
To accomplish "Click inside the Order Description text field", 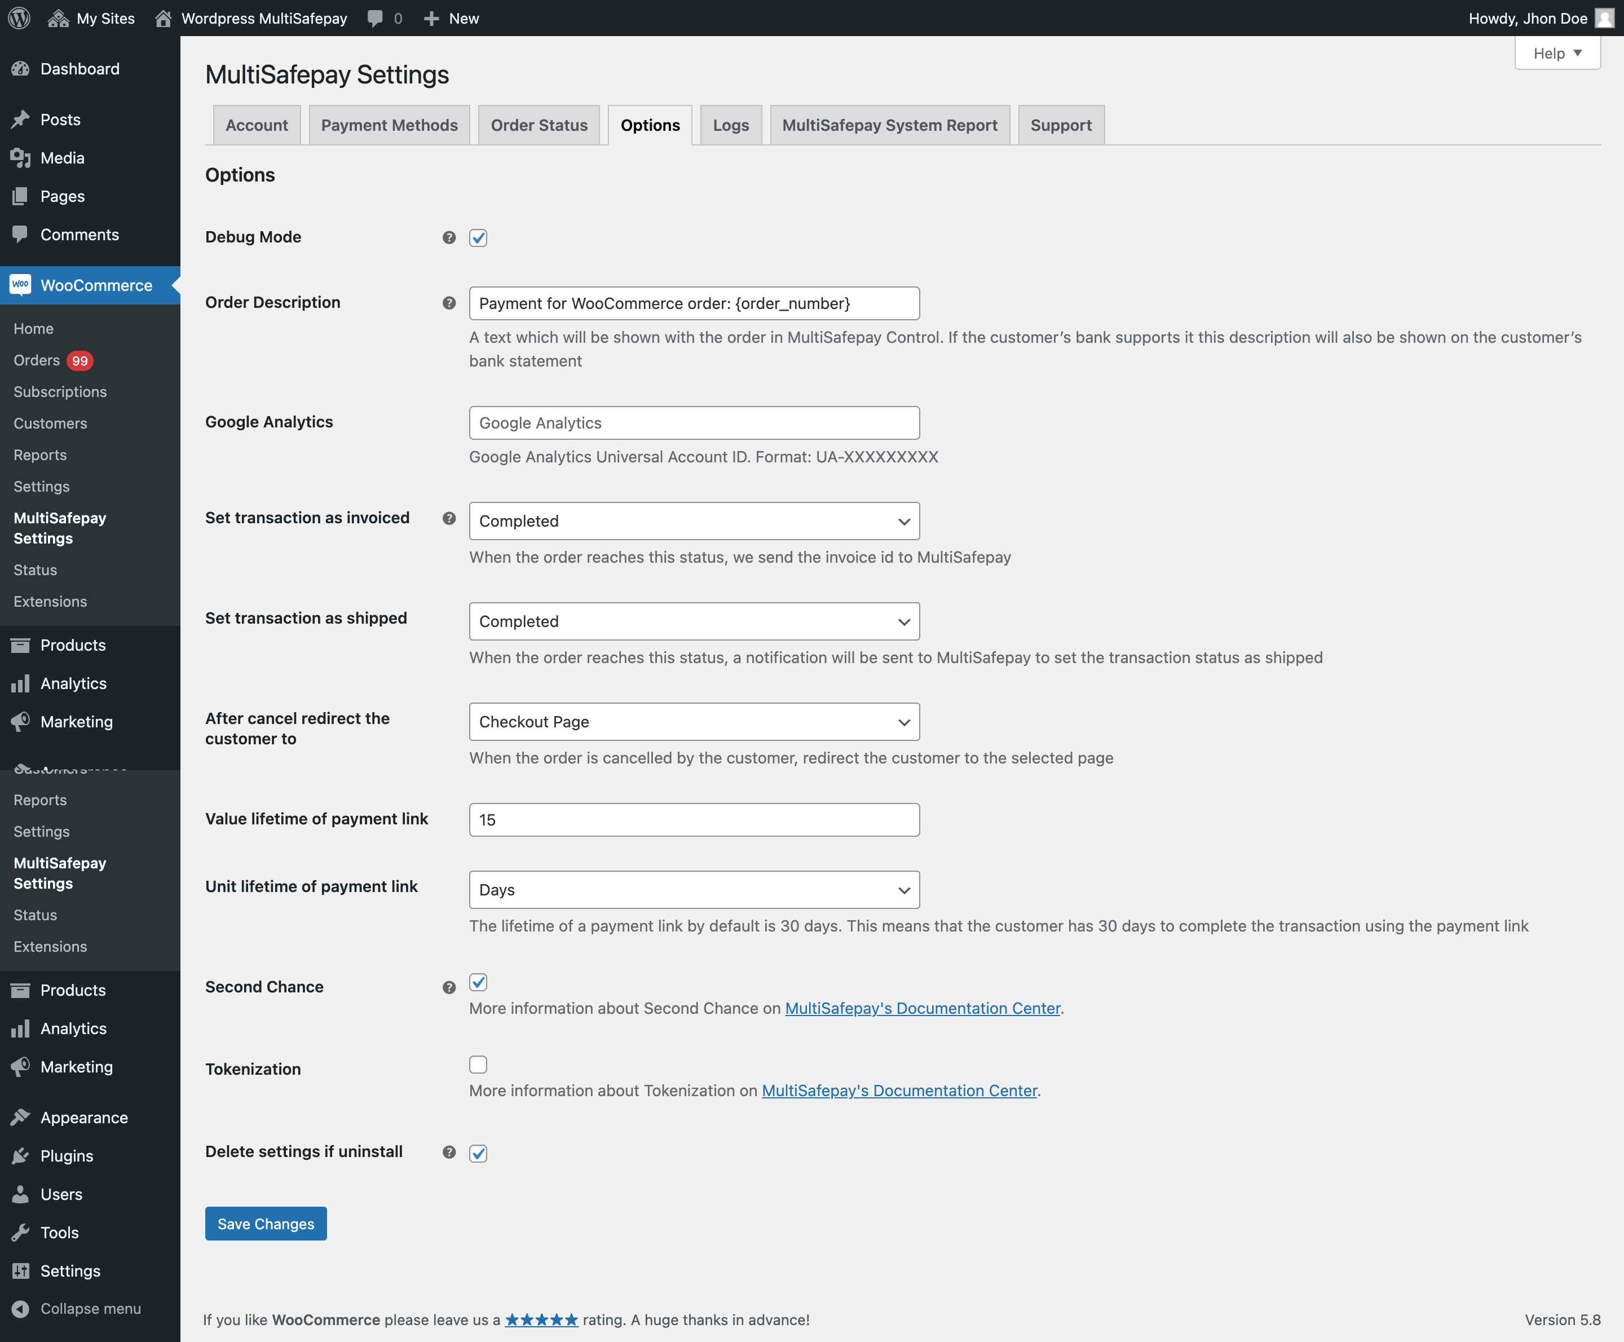I will tap(694, 303).
